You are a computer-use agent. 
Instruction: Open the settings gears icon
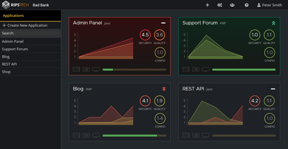coord(220,5)
